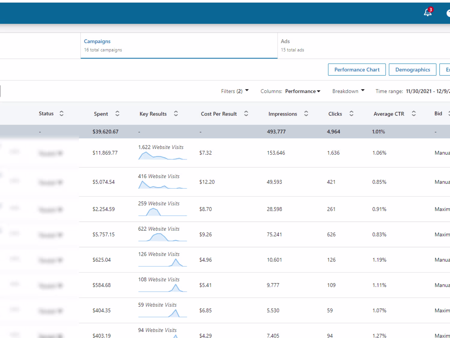Screen dimensions: 450x338
Task: Switch to the Ads tab
Action: [364, 45]
